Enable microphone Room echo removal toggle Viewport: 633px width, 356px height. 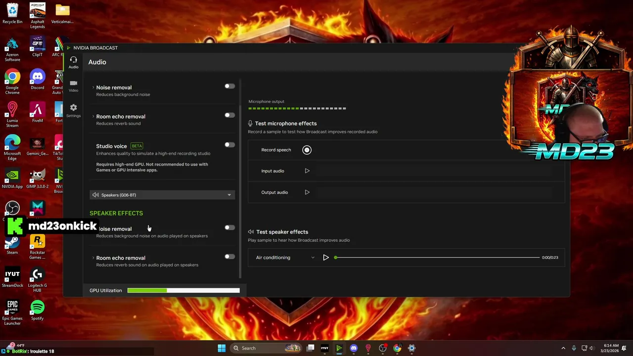[x=229, y=115]
